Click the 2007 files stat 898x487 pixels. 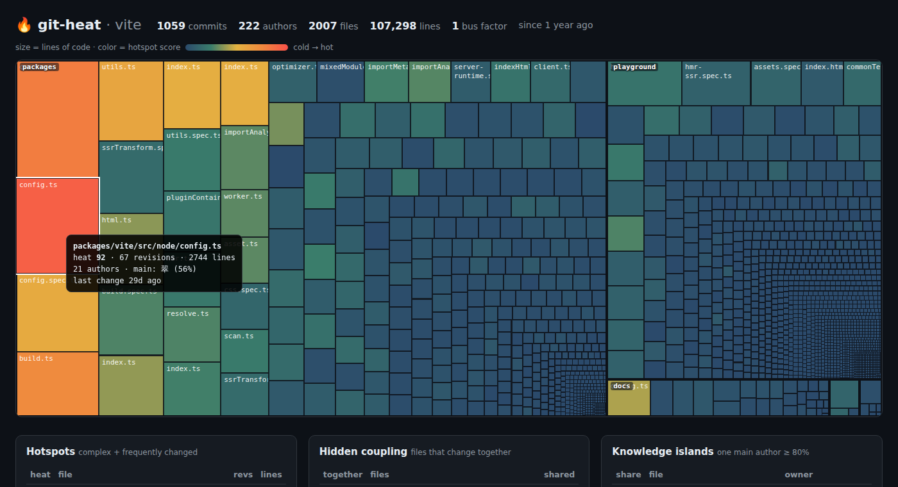click(x=333, y=26)
